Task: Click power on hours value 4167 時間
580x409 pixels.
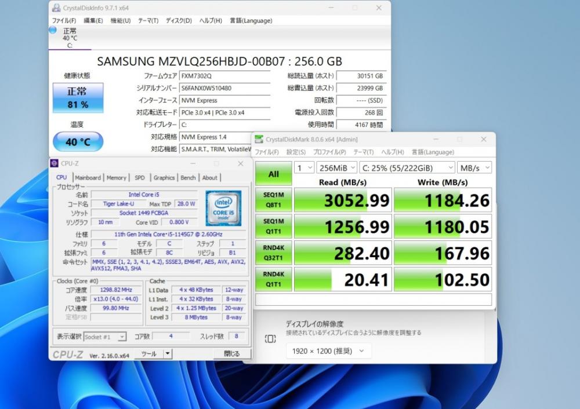Action: [361, 125]
